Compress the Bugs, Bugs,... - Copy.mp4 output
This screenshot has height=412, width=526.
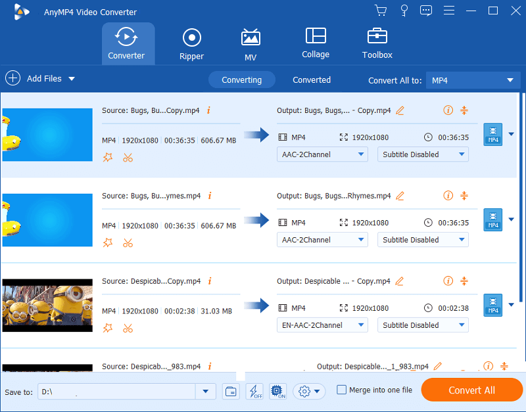(464, 110)
